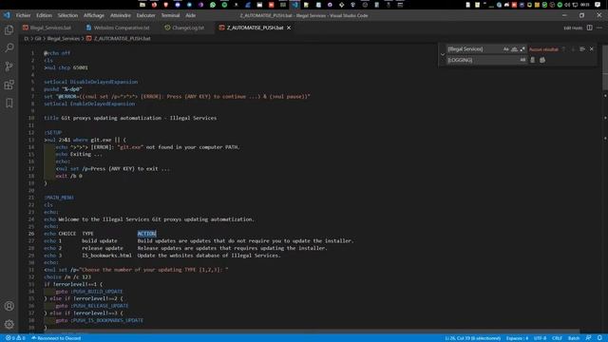Viewport: 608px width, 342px height.
Task: Collapse the replace row chevron
Action: (443, 55)
